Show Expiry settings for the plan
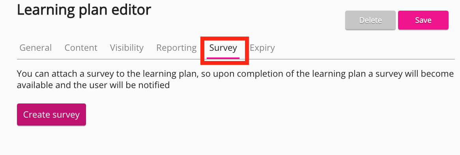This screenshot has height=155, width=460. point(262,48)
